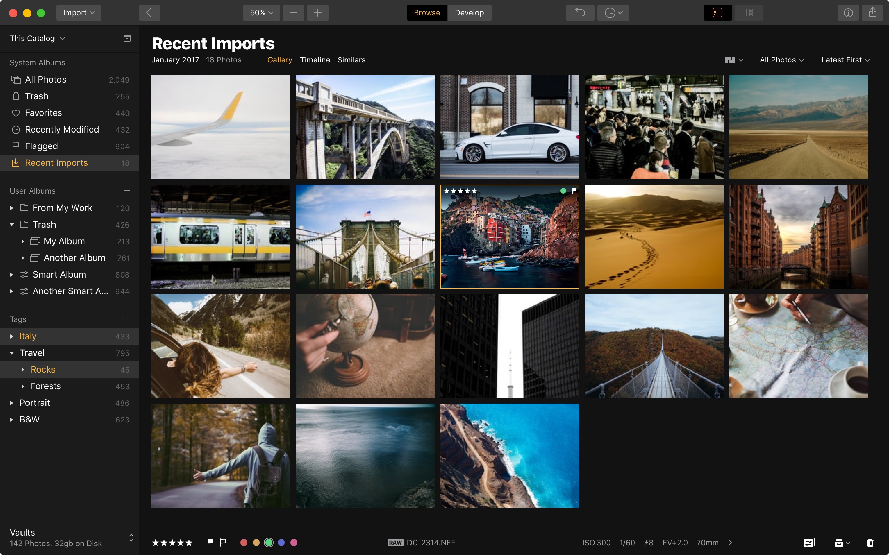Select the Italy tag in sidebar
The height and width of the screenshot is (555, 889).
(x=28, y=335)
